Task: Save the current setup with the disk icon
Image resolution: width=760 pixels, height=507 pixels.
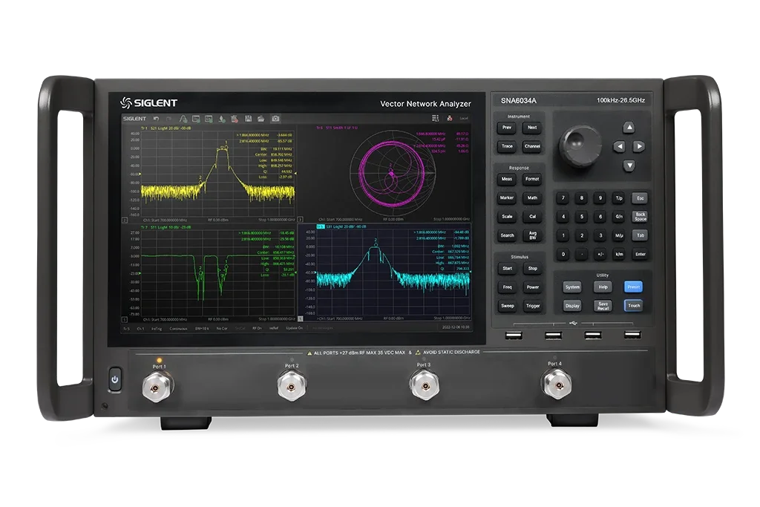Action: (248, 119)
